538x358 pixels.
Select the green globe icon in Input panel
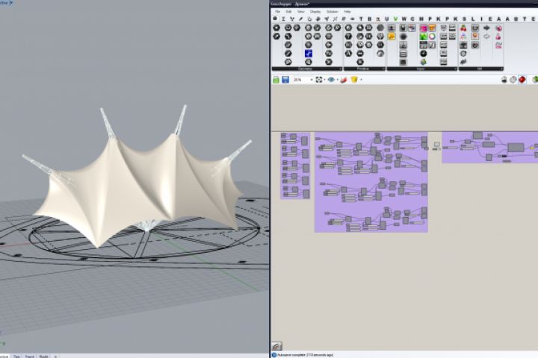point(424,62)
